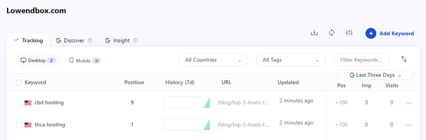Open the table settings sliders icon
Viewport: 426px width, 140px height.
[x=349, y=33]
